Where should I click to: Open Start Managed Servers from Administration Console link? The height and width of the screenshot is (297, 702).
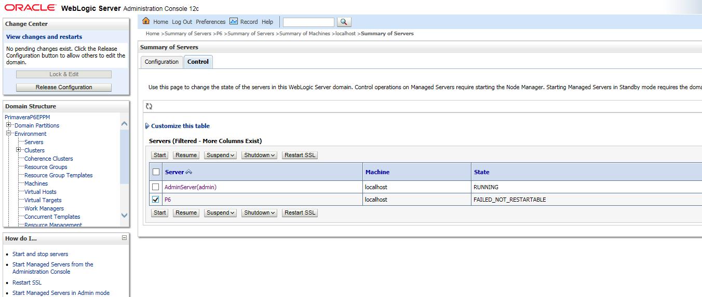(x=53, y=268)
